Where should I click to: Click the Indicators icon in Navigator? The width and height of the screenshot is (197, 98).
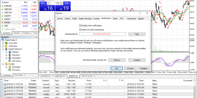click(6, 46)
